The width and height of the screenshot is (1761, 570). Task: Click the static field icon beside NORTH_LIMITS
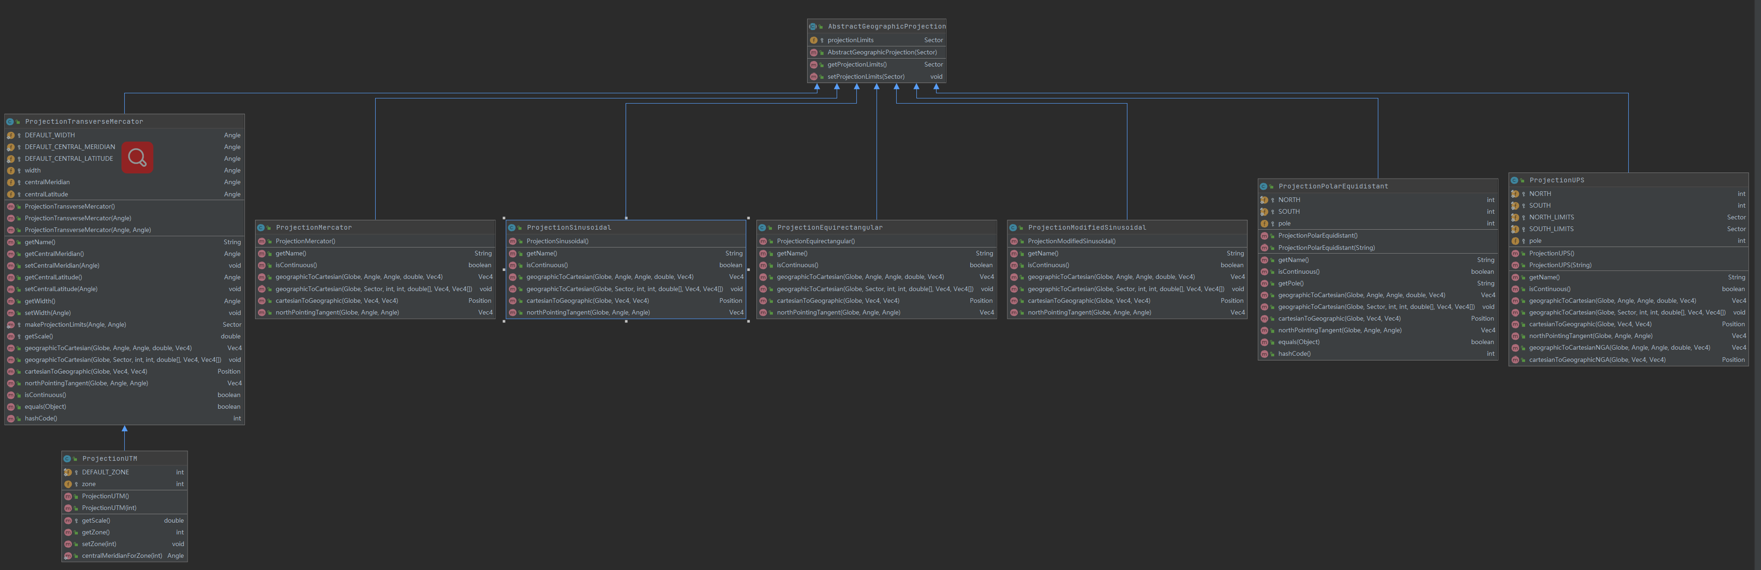pos(1515,217)
